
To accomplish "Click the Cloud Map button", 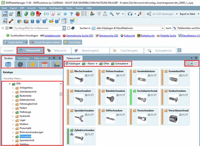I will (73, 42).
